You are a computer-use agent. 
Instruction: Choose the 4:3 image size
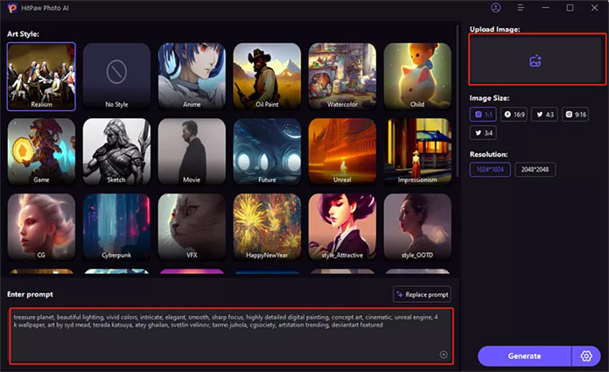tap(544, 115)
